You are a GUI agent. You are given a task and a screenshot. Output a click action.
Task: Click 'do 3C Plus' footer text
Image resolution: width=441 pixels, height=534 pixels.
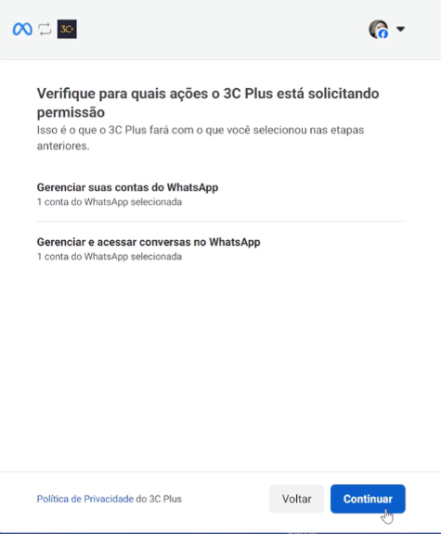159,499
